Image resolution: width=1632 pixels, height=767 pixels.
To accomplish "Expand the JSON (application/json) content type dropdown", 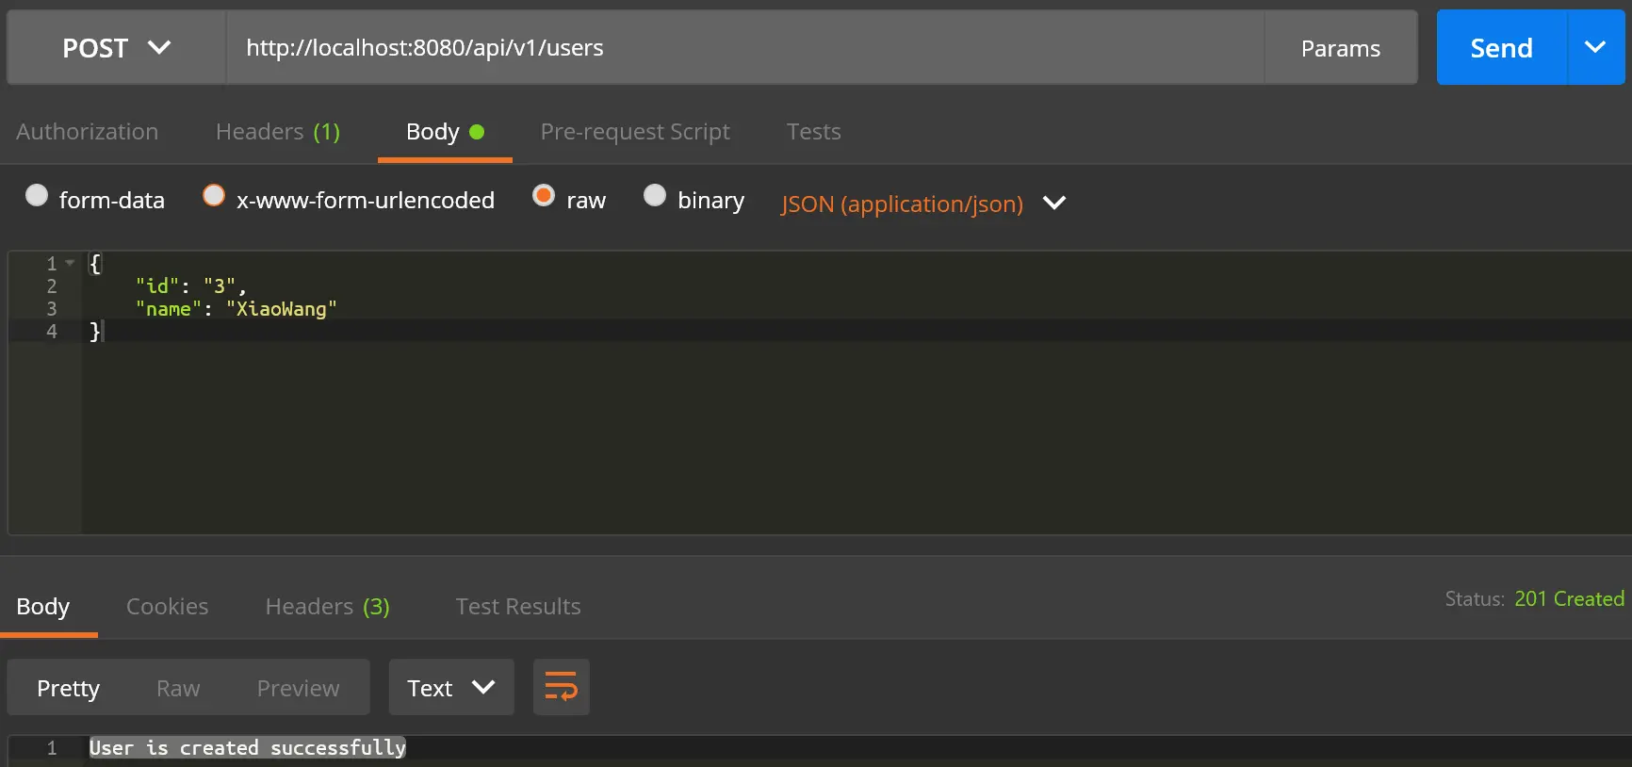I will point(923,204).
